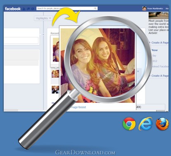Viewport: 171px width, 156px height.
Task: Click the enlarged photo preview of two women
Action: pyautogui.click(x=98, y=65)
